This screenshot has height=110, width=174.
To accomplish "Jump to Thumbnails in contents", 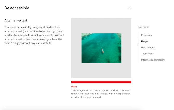I will tap(147, 54).
